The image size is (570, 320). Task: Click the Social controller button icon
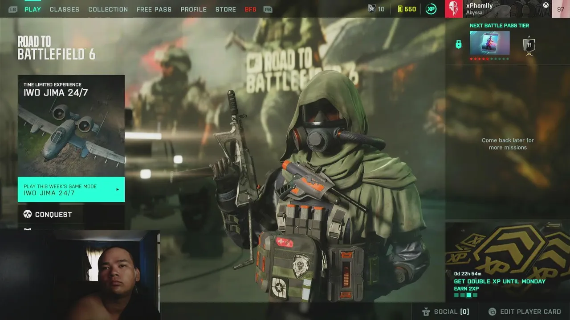coord(426,312)
